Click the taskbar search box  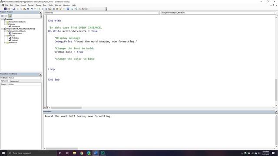click(32, 153)
